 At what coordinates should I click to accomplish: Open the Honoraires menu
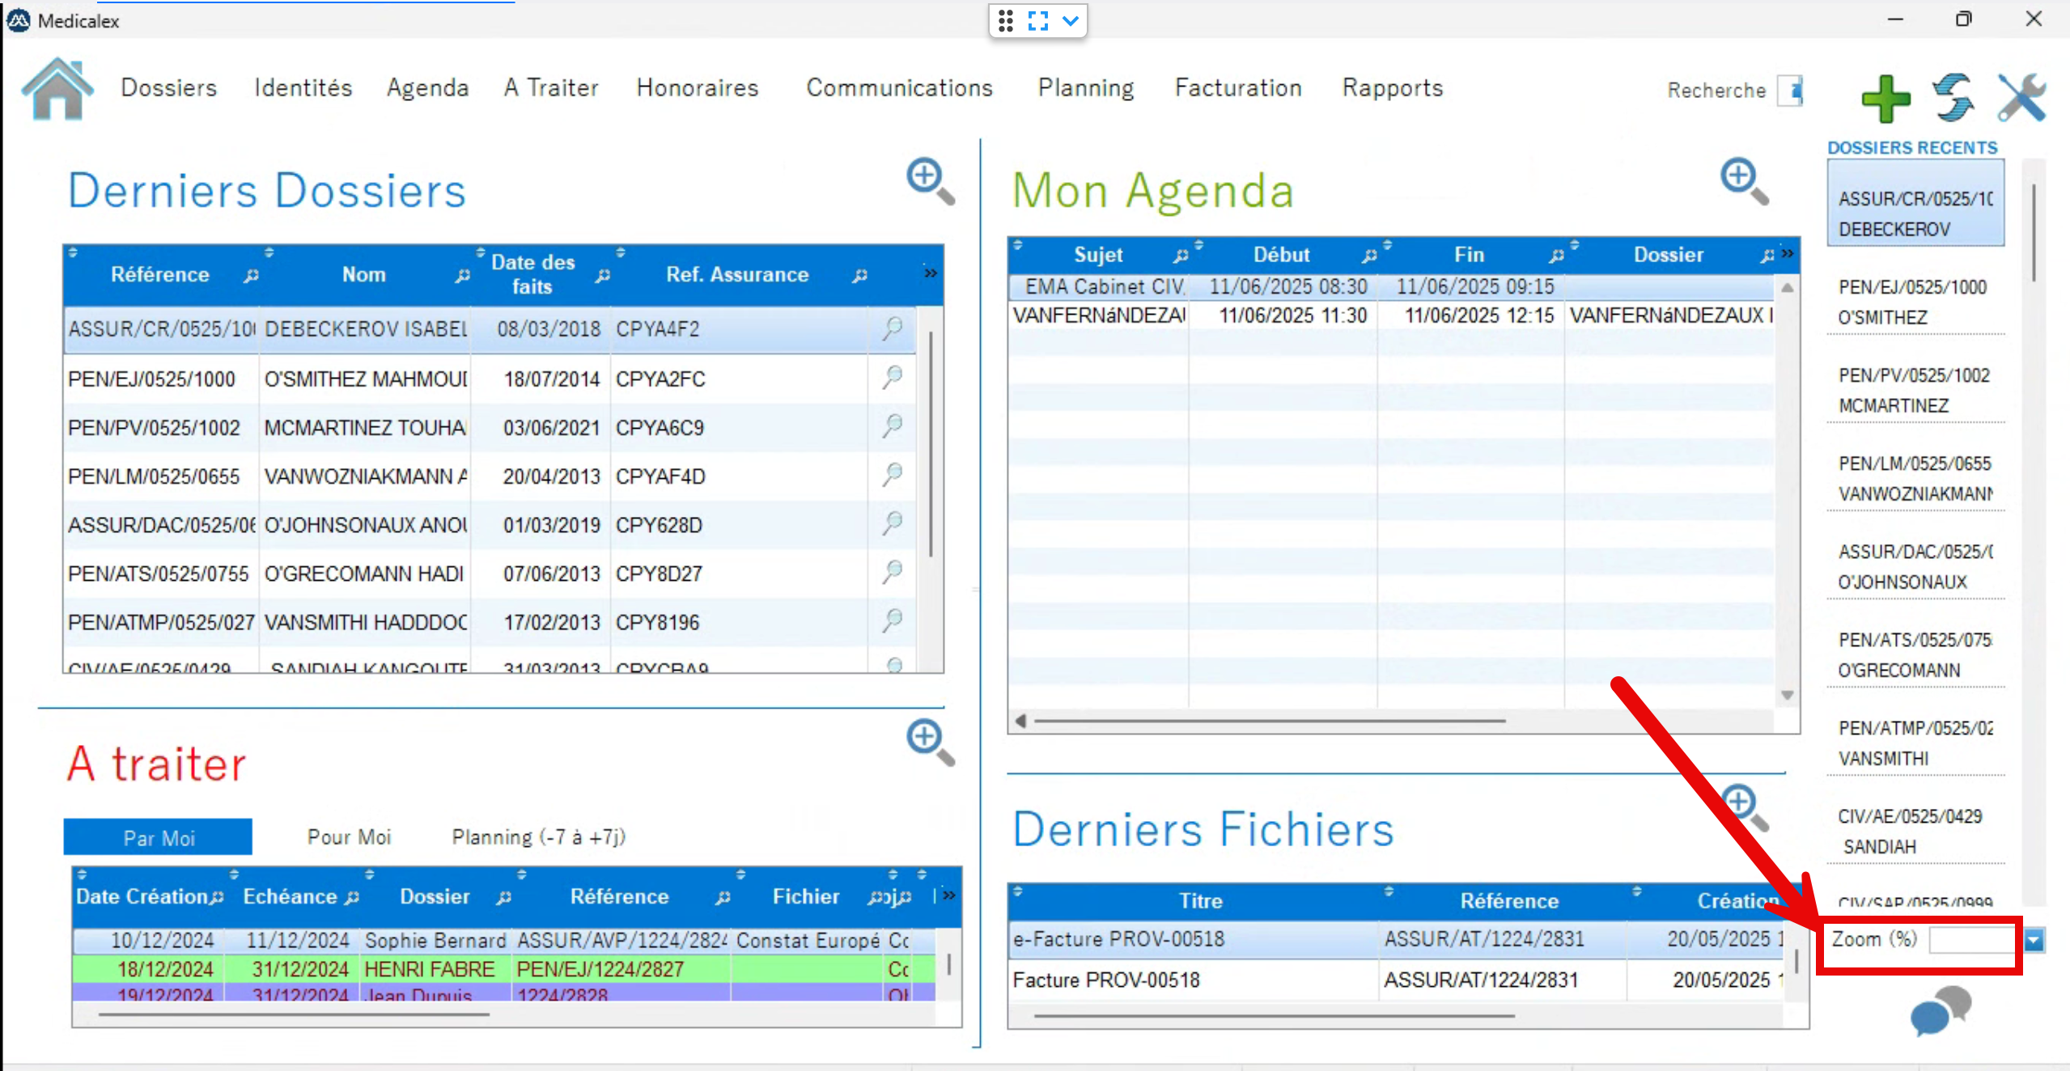coord(697,87)
